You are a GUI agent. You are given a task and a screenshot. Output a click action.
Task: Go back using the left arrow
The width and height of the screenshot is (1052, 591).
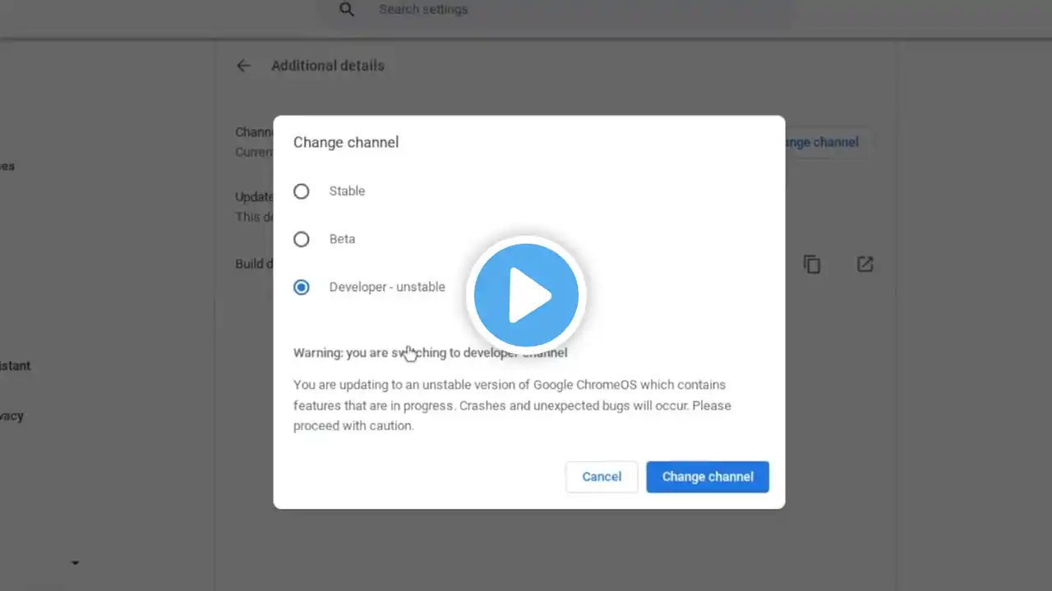[243, 66]
